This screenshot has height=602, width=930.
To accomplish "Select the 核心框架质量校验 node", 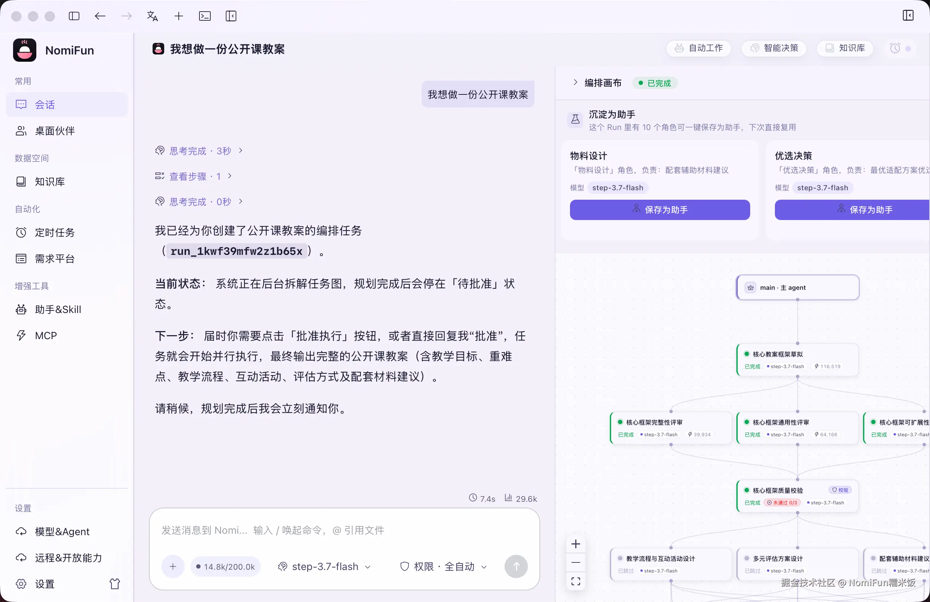I will pyautogui.click(x=797, y=496).
